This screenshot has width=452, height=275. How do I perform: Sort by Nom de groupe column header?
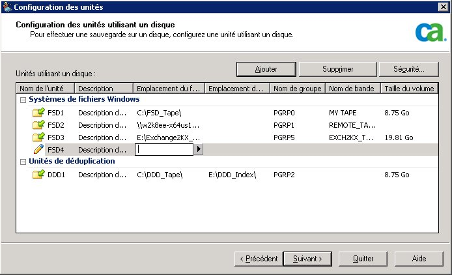[297, 89]
